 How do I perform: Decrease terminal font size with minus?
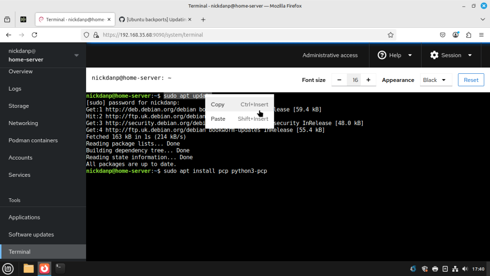coord(339,80)
